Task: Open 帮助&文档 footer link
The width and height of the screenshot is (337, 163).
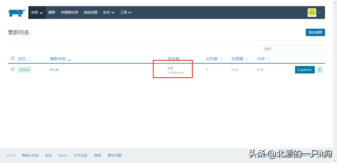Action: coord(30,155)
